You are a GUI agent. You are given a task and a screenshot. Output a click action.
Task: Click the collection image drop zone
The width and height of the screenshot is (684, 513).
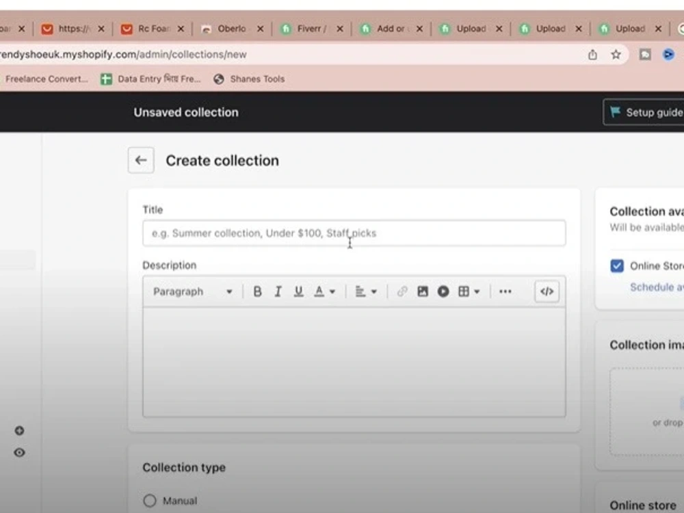click(647, 412)
